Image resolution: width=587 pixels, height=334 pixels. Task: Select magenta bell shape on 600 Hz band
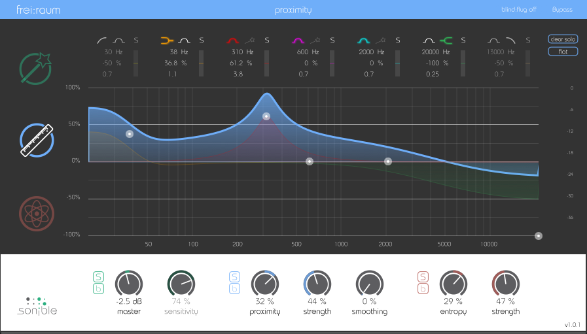(x=298, y=40)
